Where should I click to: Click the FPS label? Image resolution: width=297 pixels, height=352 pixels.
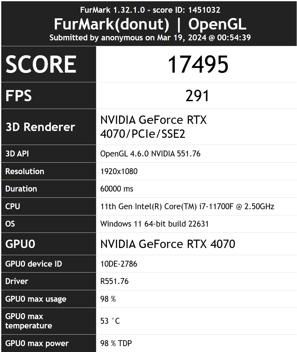(x=19, y=96)
